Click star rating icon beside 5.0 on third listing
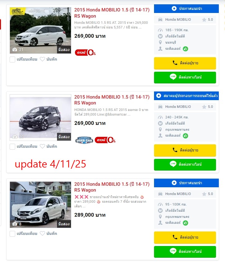Image resolution: width=225 pixels, height=263 pixels. [204, 194]
